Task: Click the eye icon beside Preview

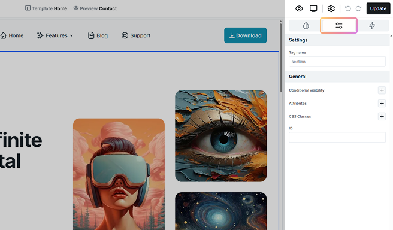Action: click(76, 8)
